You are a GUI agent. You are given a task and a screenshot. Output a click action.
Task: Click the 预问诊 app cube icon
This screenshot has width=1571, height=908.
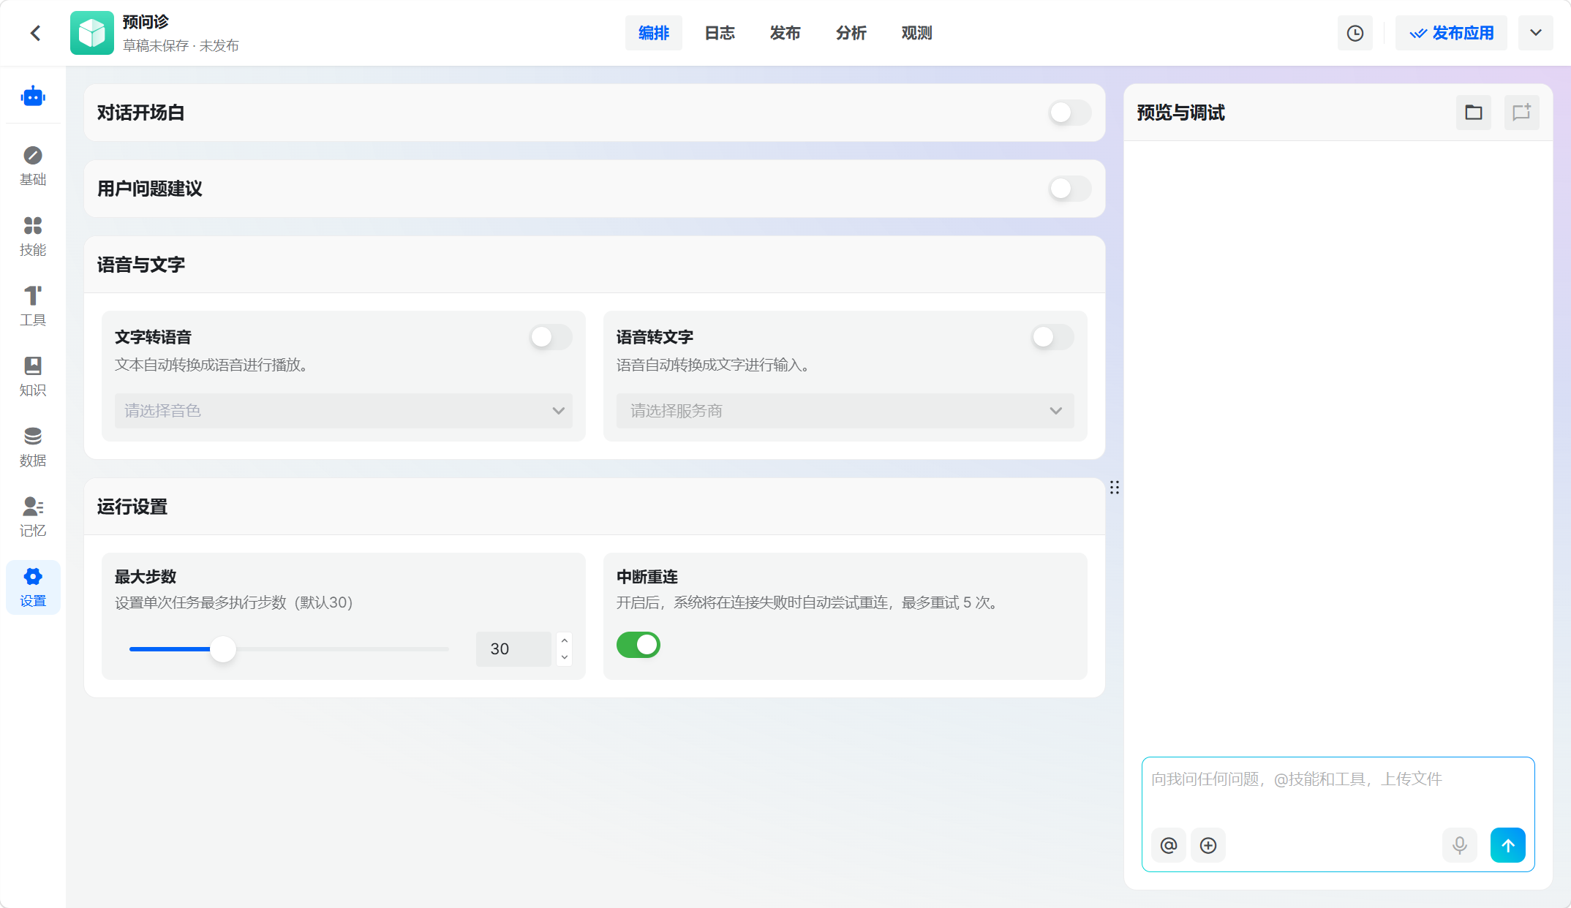(92, 33)
